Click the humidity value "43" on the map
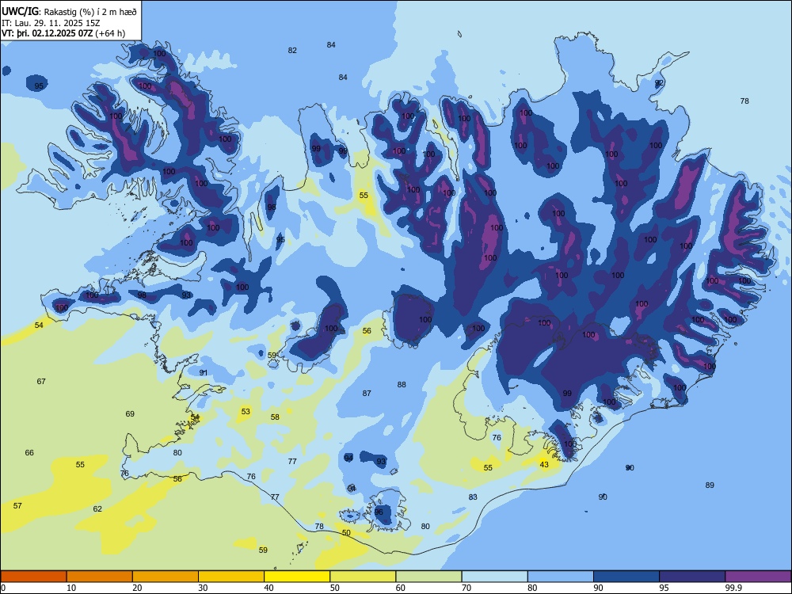Image resolution: width=792 pixels, height=594 pixels. [x=544, y=465]
